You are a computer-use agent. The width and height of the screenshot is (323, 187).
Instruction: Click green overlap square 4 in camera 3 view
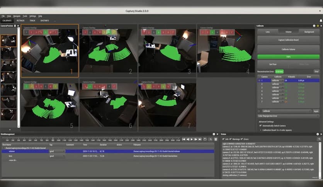click(158, 32)
